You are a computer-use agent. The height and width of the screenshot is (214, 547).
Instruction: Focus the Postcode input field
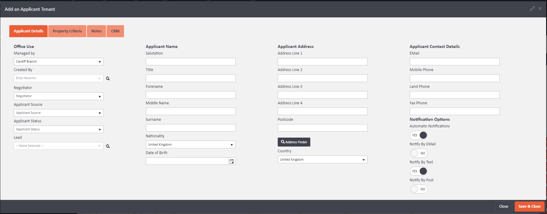pyautogui.click(x=322, y=128)
